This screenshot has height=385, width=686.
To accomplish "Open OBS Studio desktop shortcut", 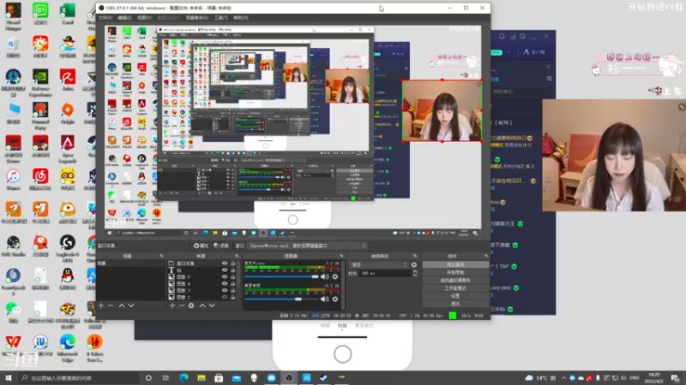I will point(13,246).
